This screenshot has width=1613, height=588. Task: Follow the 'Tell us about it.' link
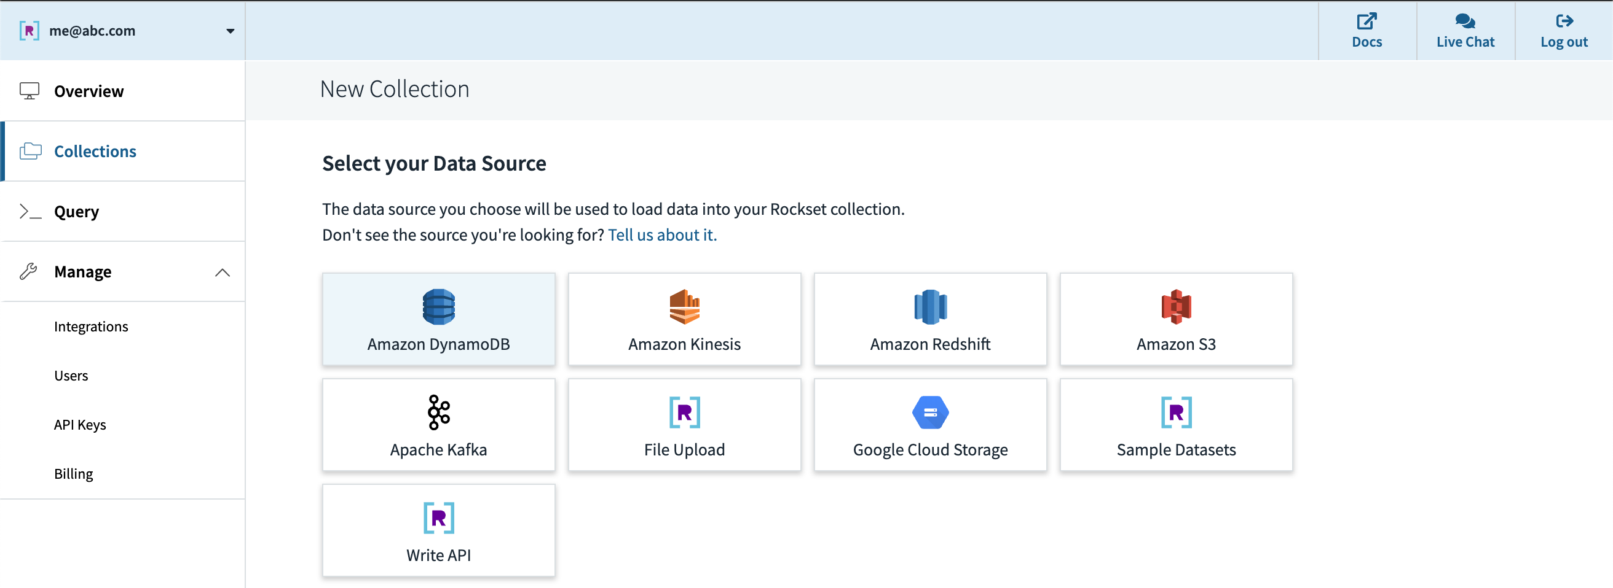click(x=662, y=235)
